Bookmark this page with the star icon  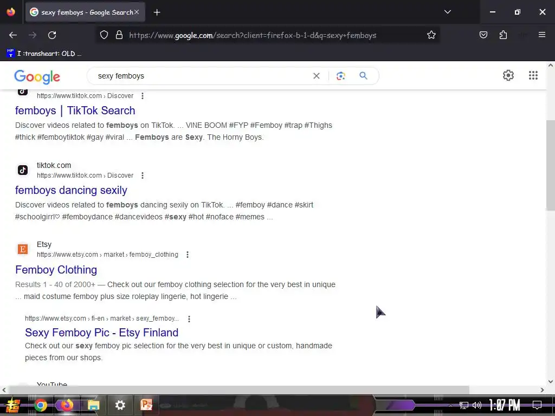(x=431, y=35)
